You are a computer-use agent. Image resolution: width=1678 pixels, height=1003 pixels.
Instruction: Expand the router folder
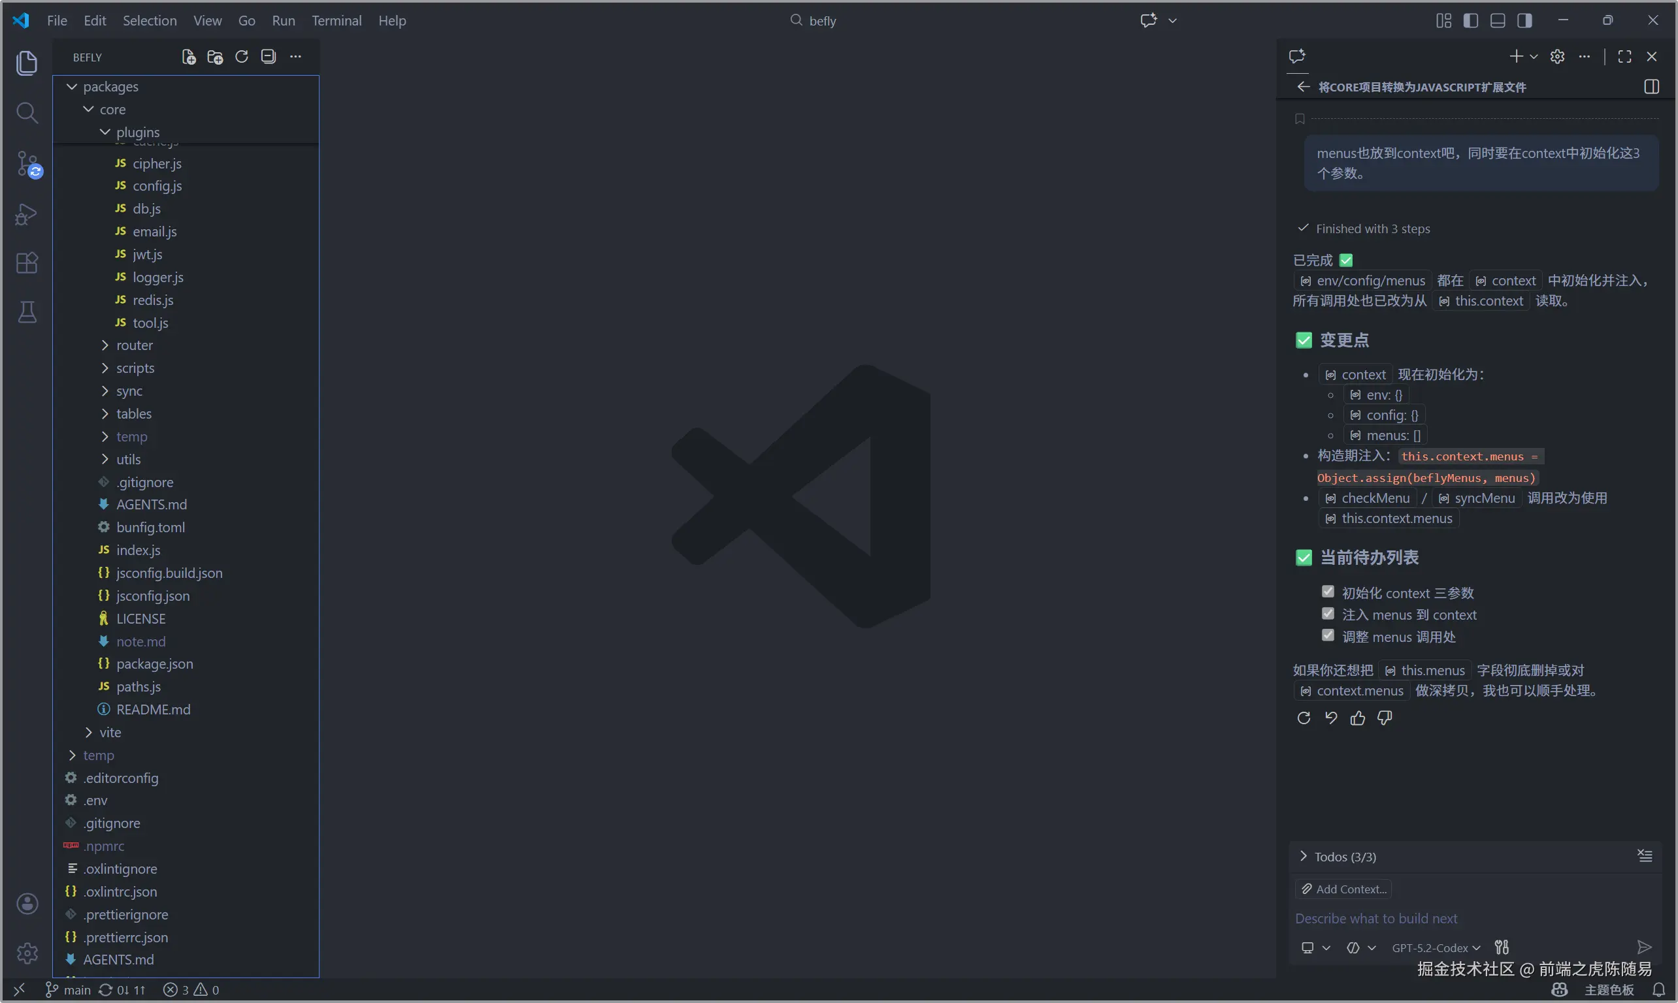pos(134,345)
